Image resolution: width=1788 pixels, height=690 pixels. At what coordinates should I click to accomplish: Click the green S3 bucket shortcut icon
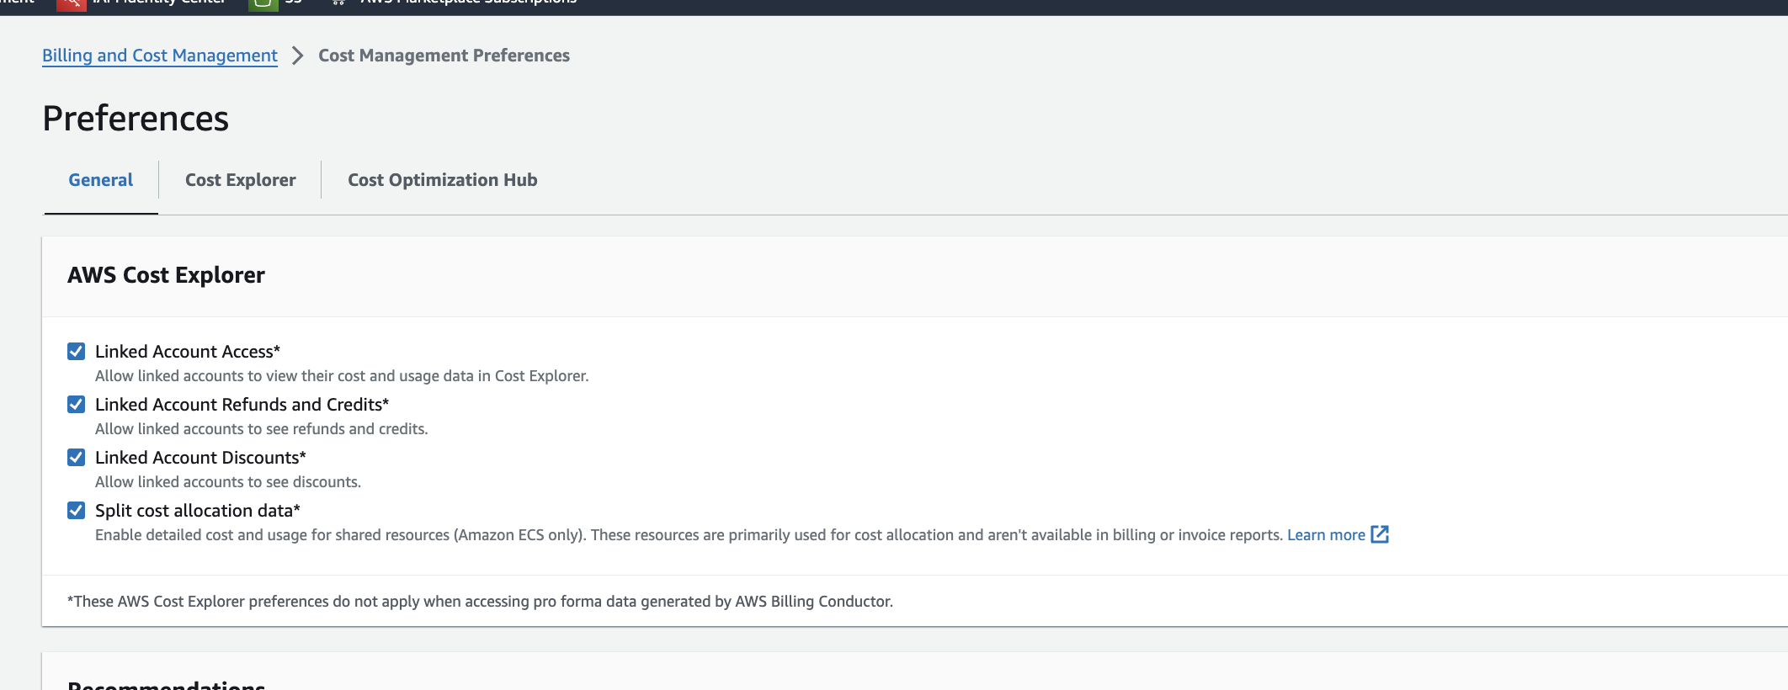[263, 3]
